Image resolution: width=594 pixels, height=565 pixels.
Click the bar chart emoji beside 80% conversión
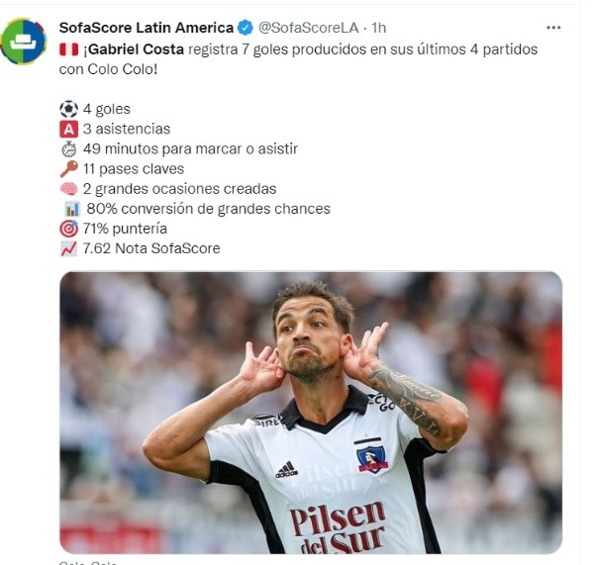(72, 209)
